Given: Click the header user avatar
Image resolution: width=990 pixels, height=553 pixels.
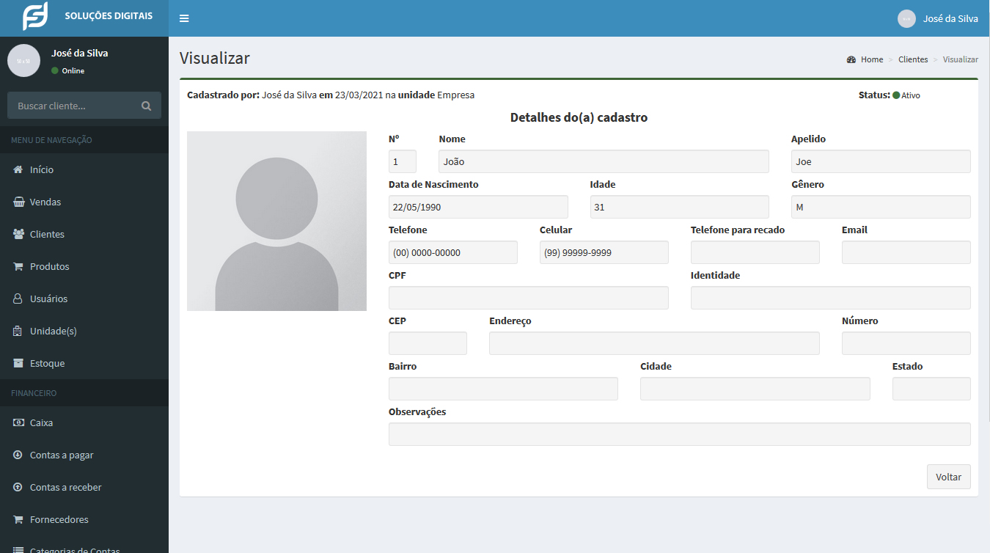Looking at the screenshot, I should [x=906, y=18].
